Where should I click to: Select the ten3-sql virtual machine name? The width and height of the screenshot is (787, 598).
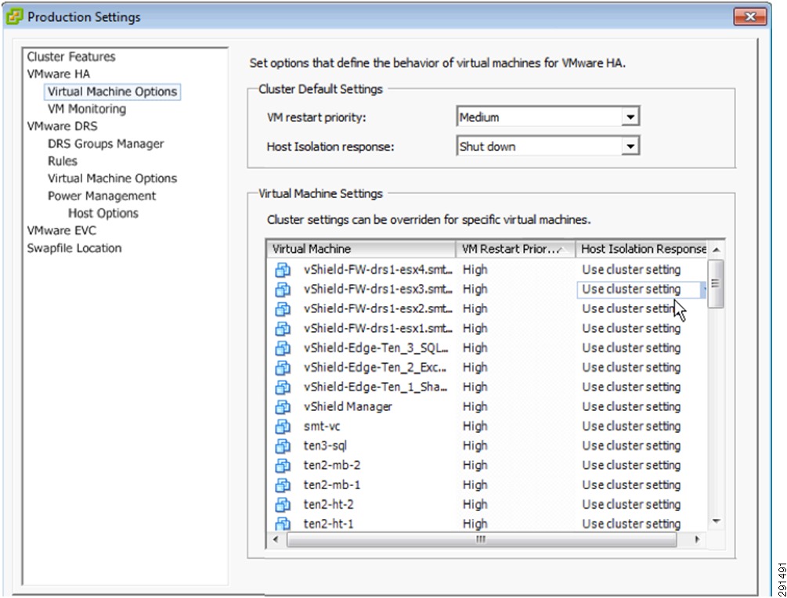pos(325,446)
